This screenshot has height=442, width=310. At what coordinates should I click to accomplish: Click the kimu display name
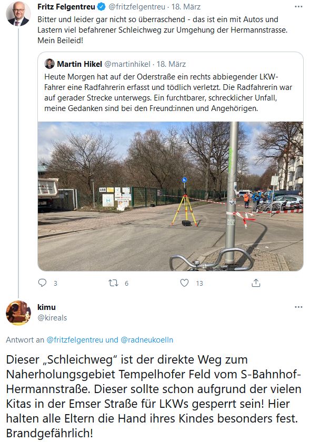click(46, 307)
